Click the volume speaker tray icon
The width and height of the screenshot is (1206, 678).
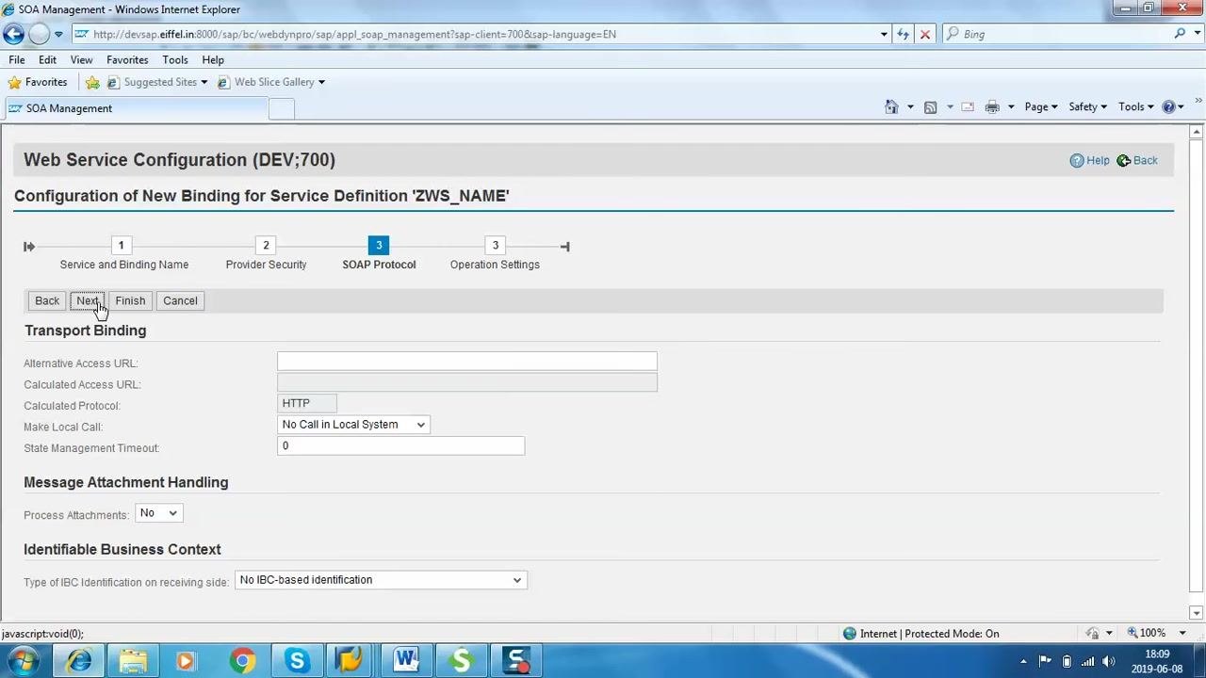(x=1109, y=661)
